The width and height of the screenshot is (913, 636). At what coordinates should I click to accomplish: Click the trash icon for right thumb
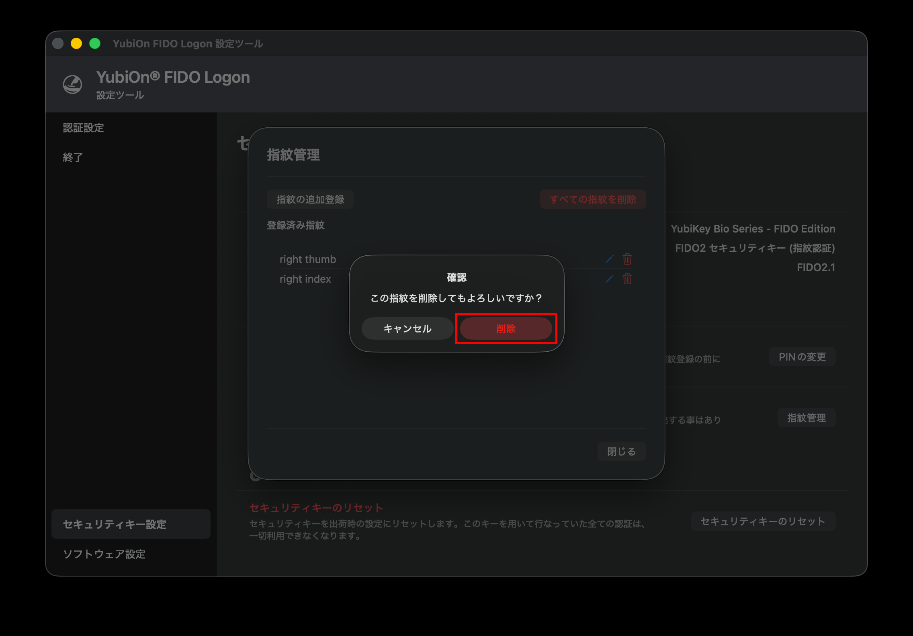coord(627,259)
